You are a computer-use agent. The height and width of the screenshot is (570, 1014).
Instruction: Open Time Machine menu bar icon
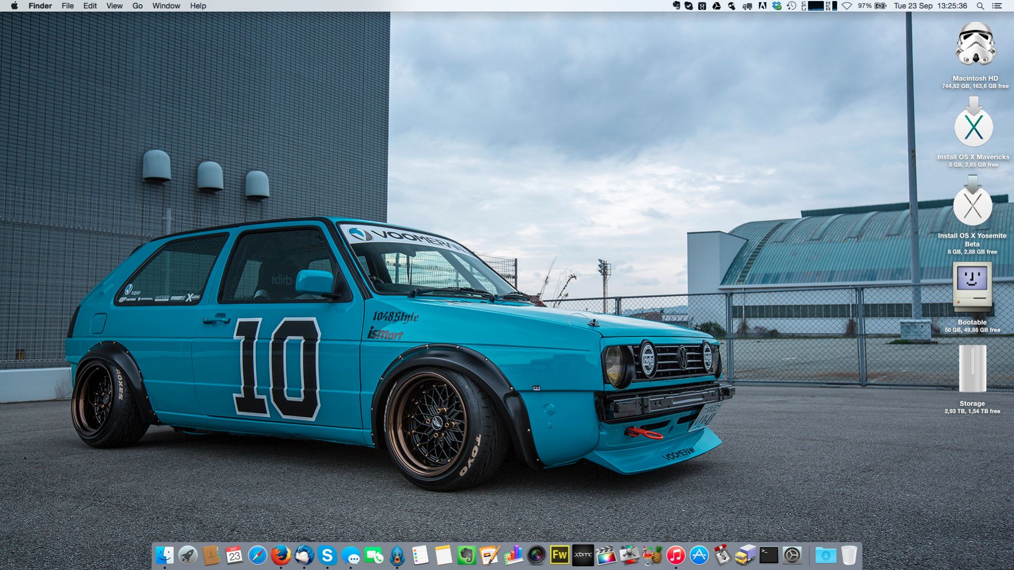click(x=791, y=6)
